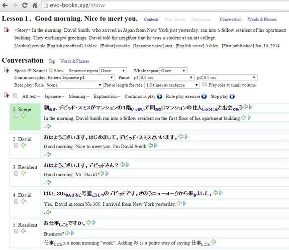Check the box for row 3. Resident

pos(16,173)
